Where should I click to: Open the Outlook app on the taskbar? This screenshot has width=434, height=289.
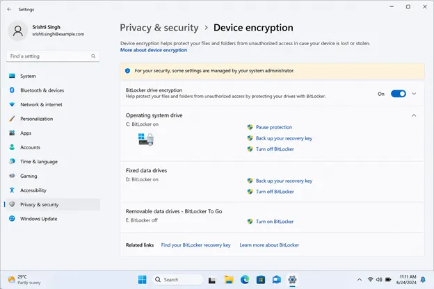(x=277, y=279)
